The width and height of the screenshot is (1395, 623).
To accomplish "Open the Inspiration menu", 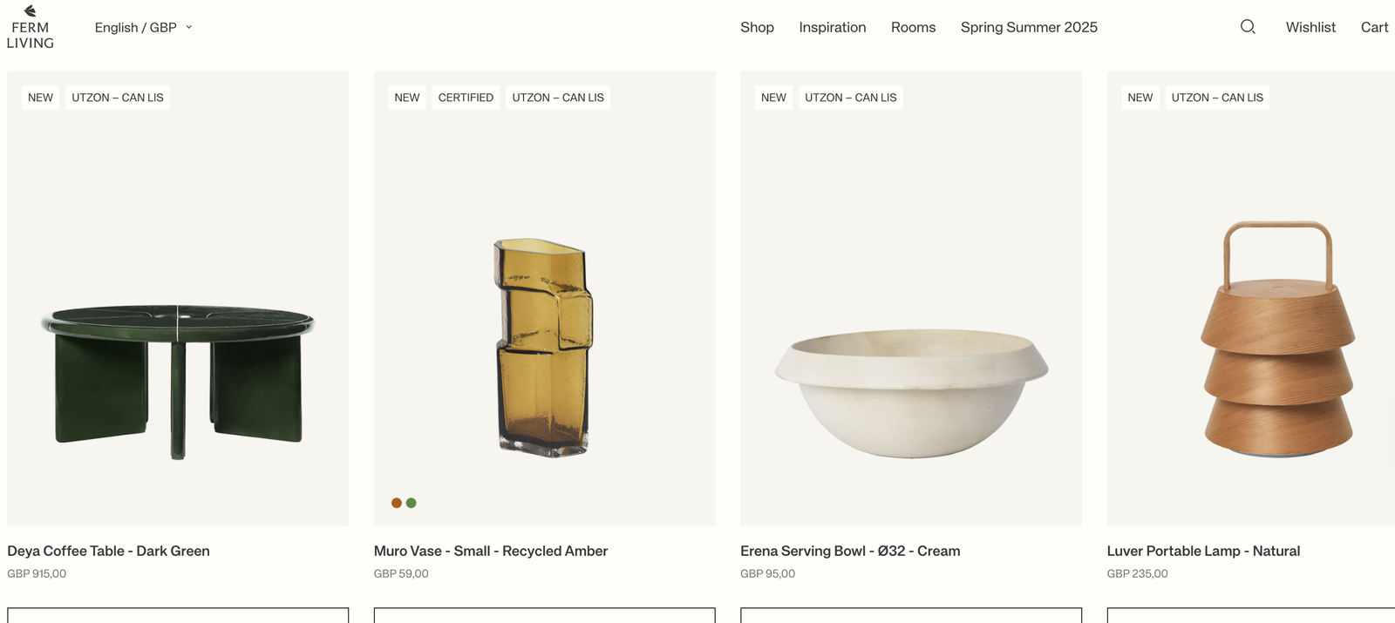I will pyautogui.click(x=832, y=28).
